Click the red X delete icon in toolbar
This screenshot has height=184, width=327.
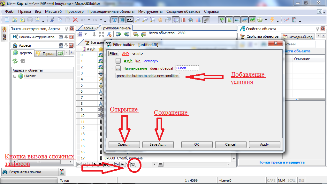(x=75, y=20)
